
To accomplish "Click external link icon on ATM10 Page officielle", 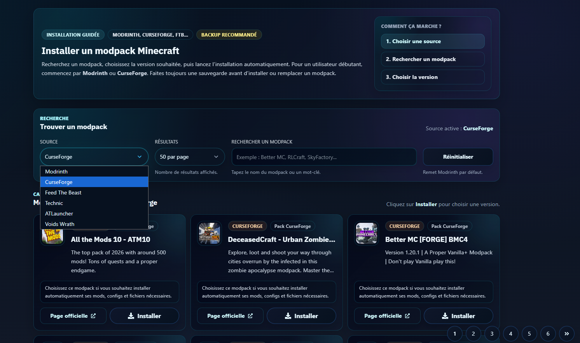I will [93, 316].
